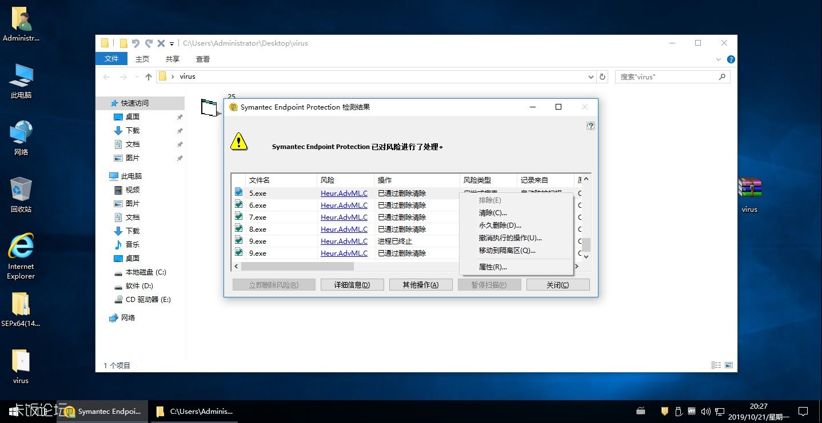Select the status icon for 6.exe row
Screen dimensions: 822x423
239,204
